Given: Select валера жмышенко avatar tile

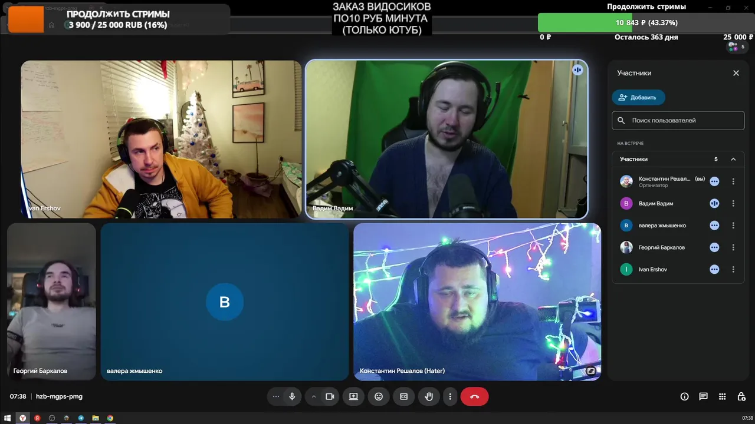Looking at the screenshot, I should 225,302.
